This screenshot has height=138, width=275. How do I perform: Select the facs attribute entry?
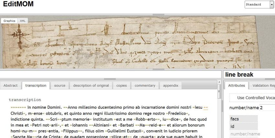[x=244, y=119]
